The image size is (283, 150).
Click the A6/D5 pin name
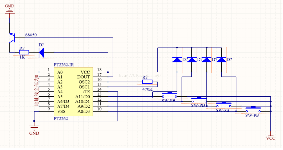pos(63,102)
